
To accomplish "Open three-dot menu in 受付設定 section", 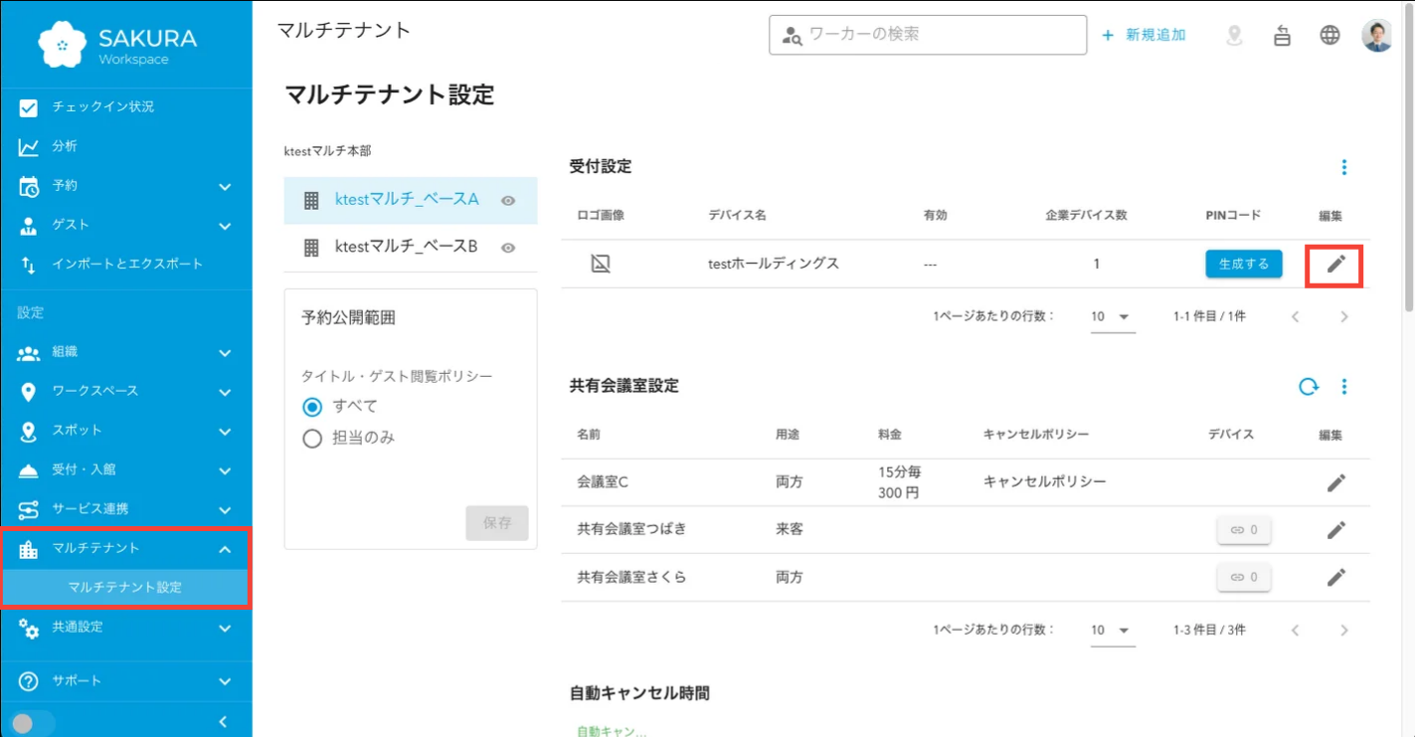I will click(x=1343, y=167).
